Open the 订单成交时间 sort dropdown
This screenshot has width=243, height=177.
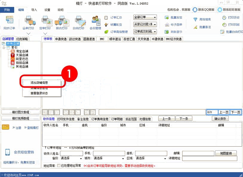[x=145, y=31]
